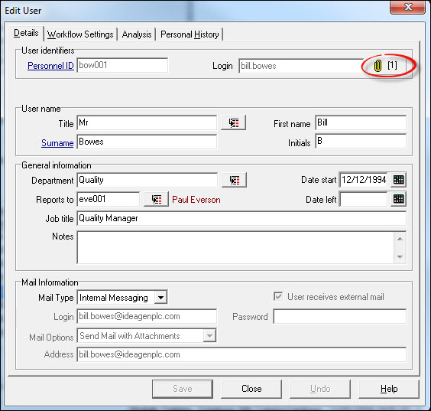
Task: Switch to the Personal History tab
Action: [x=190, y=34]
